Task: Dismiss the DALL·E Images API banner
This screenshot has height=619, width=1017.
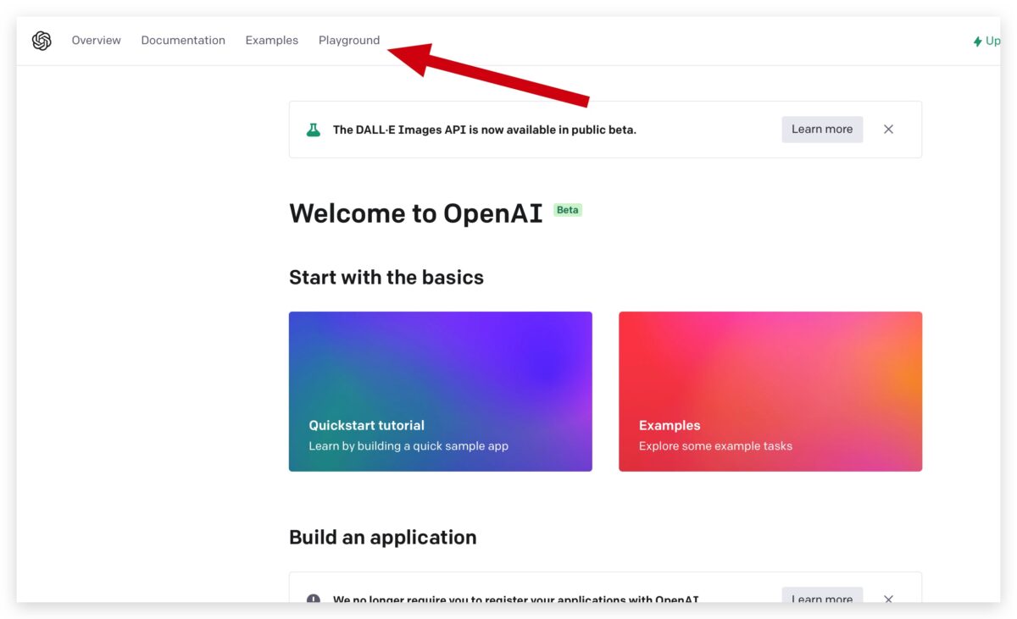Action: (888, 130)
